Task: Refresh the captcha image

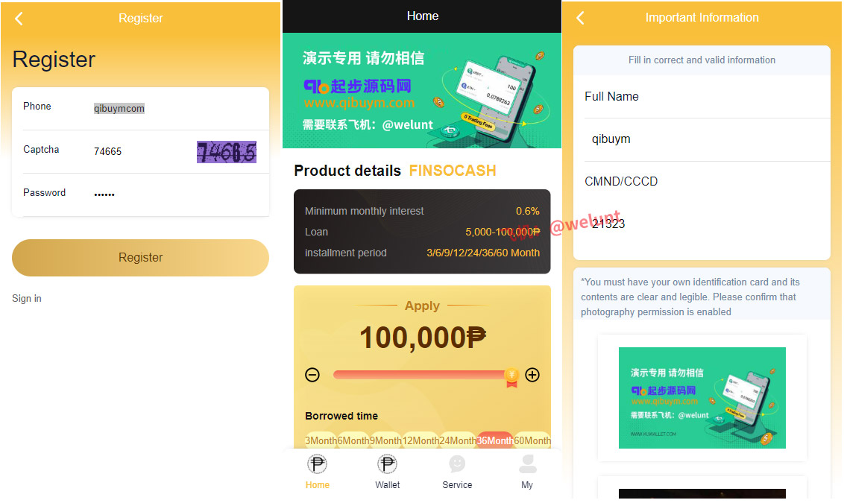Action: [x=226, y=152]
